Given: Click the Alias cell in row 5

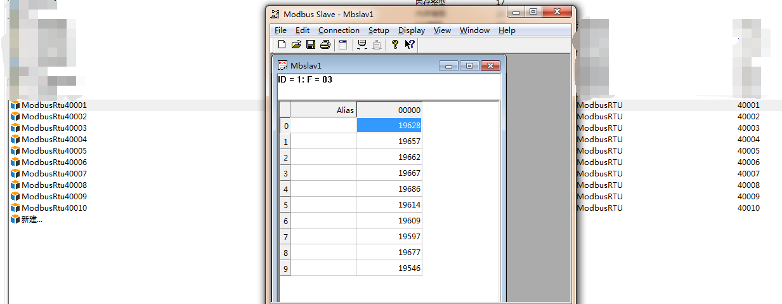Looking at the screenshot, I should coord(323,205).
